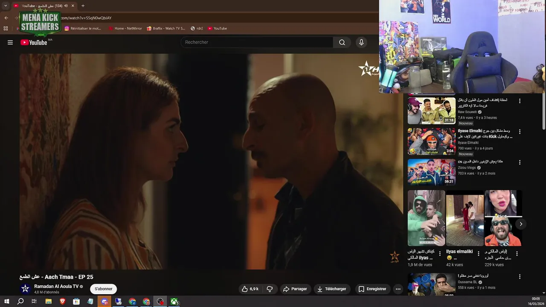Open options for Zizou Vlogs video
This screenshot has height=307, width=546.
(520, 162)
